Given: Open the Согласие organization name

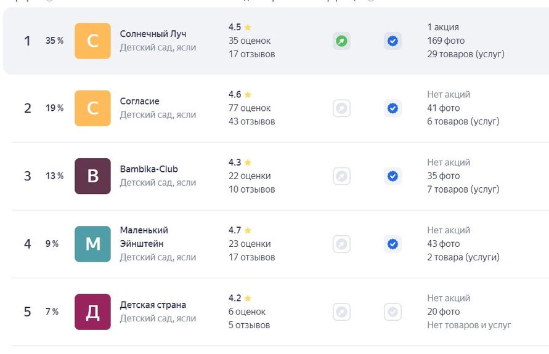Looking at the screenshot, I should tap(140, 101).
